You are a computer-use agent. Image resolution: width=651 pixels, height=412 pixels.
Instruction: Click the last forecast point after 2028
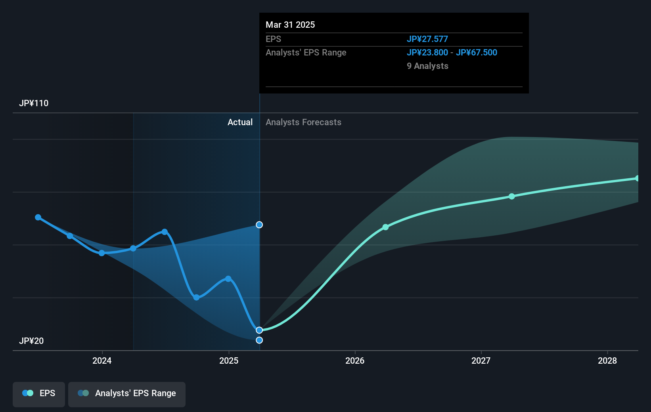(x=638, y=178)
